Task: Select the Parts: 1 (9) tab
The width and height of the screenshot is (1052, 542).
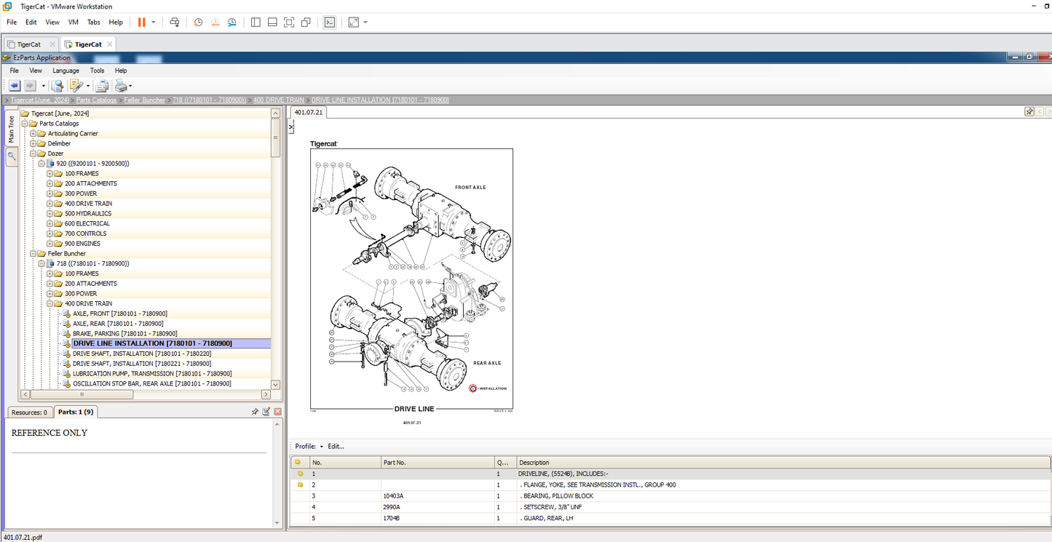Action: [76, 412]
